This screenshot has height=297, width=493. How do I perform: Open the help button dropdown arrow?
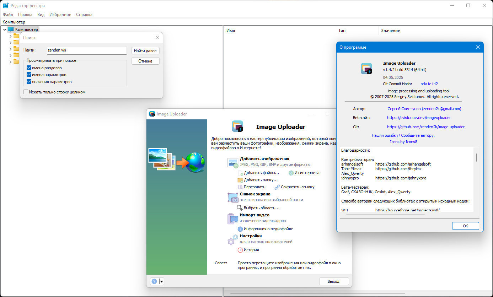161,281
